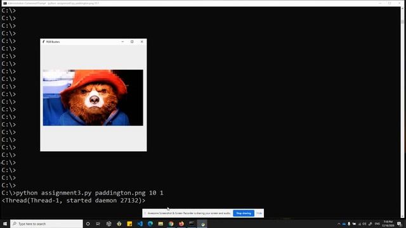Close the Command Prompt window
The height and width of the screenshot is (228, 406).
[x=400, y=3]
